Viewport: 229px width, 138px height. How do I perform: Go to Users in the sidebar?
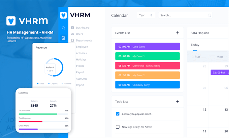[79, 34]
